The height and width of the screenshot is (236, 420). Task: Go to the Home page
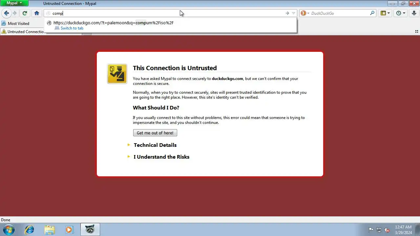(x=37, y=13)
